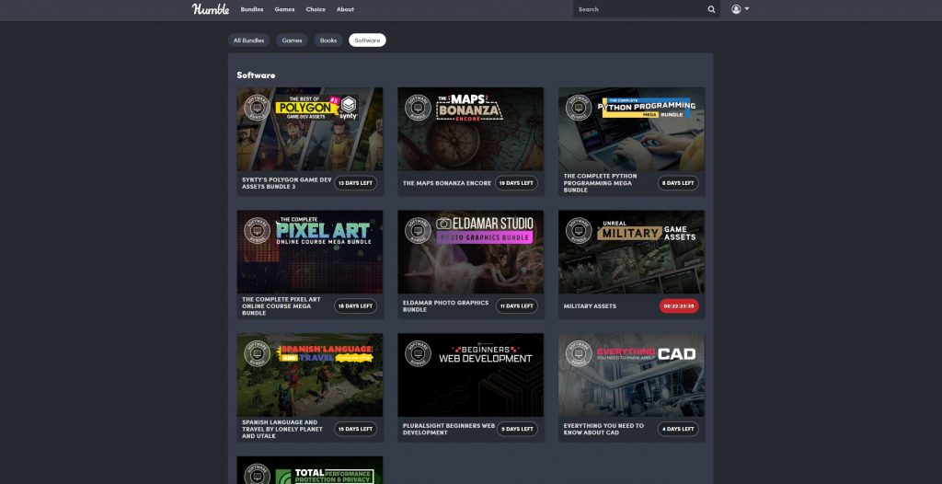Select the Games filter pill
This screenshot has height=484, width=942.
pos(292,40)
